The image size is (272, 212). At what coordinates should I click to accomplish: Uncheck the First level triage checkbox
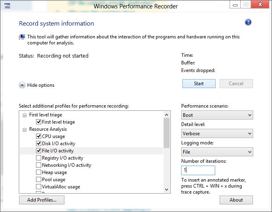pos(38,122)
